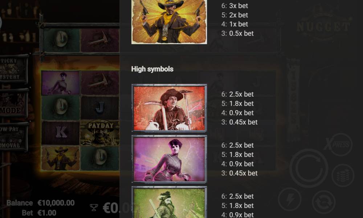Screen dimensions: 363x218
Task: Click the Mode sign on left
Action: coord(13,103)
